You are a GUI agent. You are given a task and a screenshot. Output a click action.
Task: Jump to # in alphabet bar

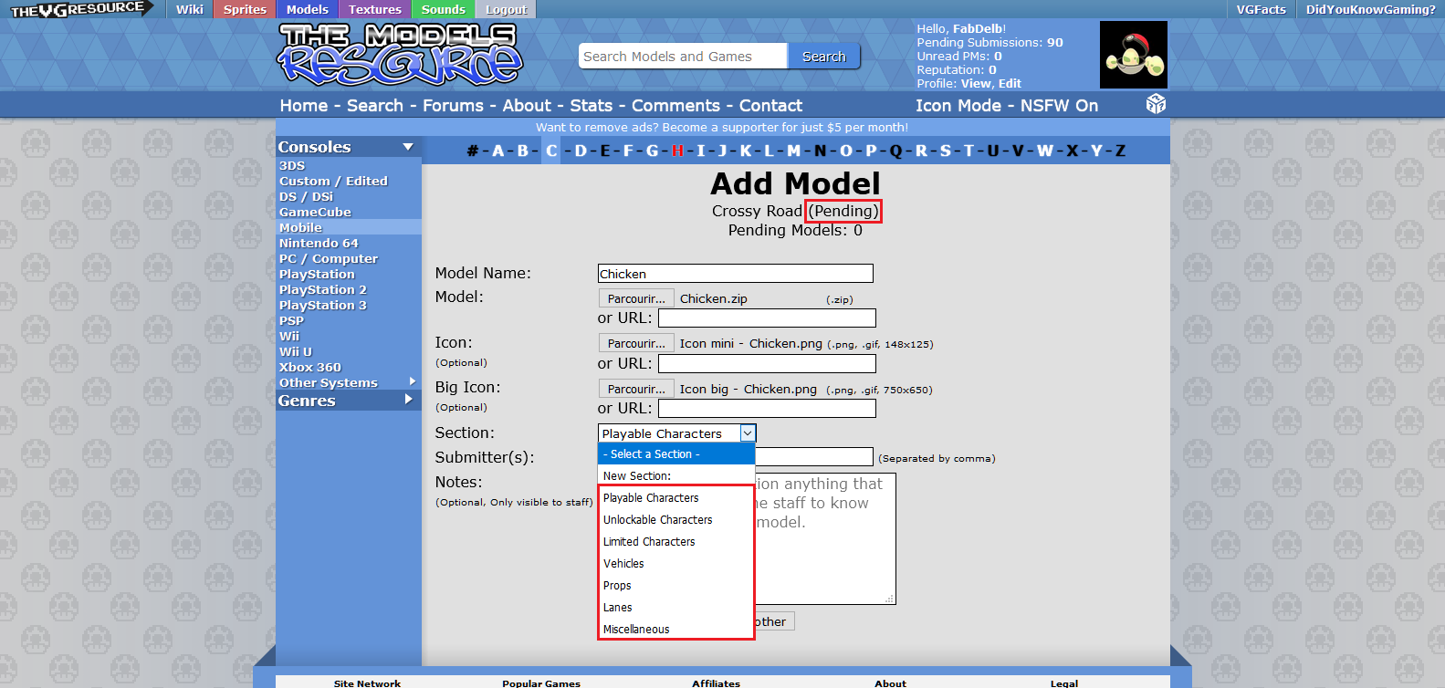click(472, 151)
